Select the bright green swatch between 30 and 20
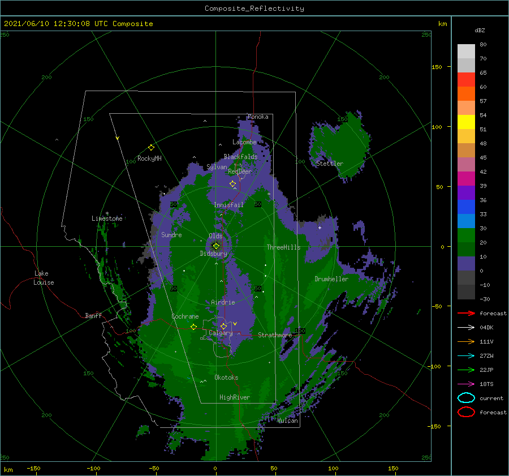 click(x=466, y=235)
